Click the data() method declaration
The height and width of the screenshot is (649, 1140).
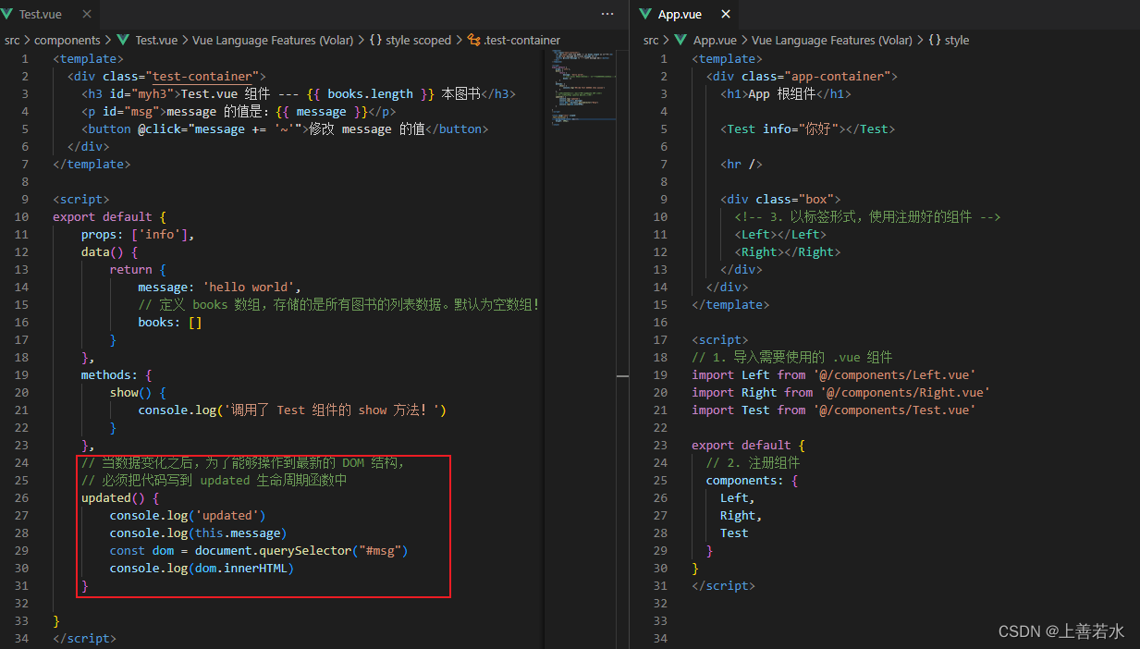[x=109, y=251]
